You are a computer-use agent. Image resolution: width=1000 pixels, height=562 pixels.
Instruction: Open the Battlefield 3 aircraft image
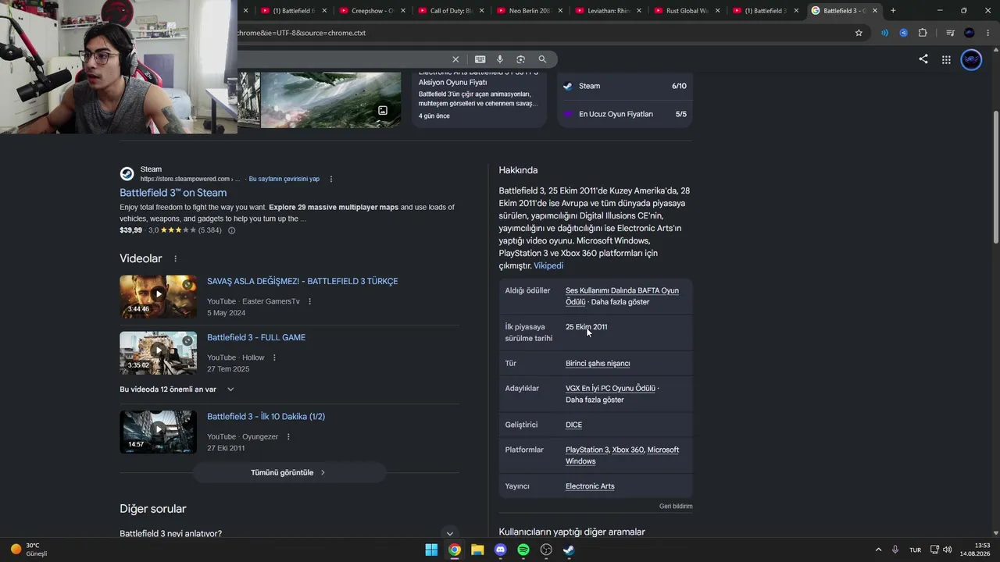pos(330,100)
